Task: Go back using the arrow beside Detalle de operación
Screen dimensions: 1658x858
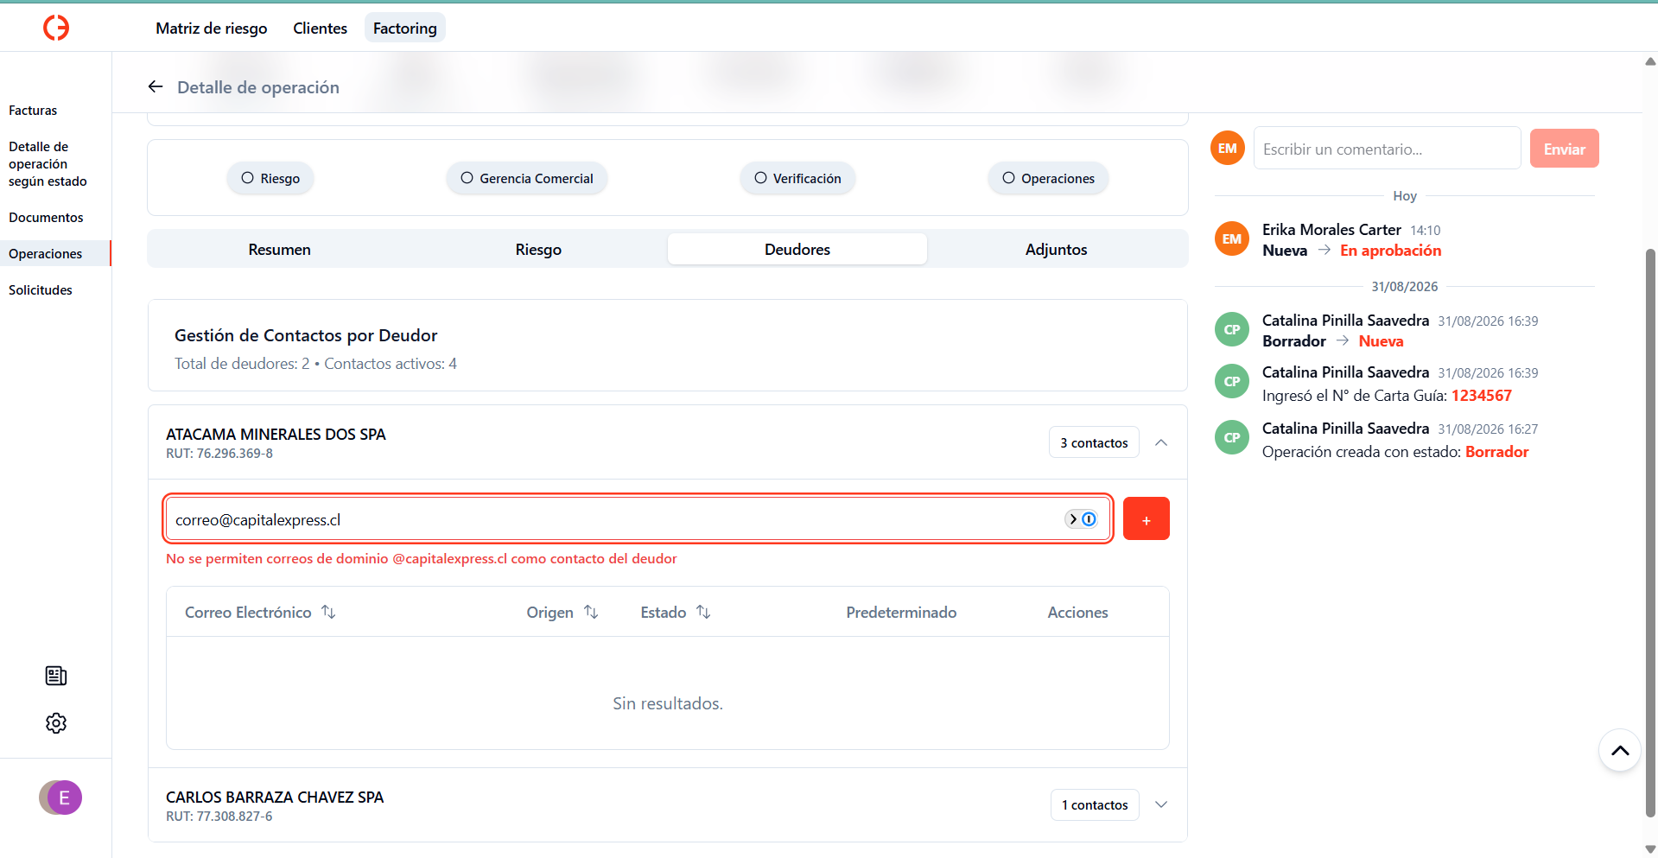Action: coord(156,86)
